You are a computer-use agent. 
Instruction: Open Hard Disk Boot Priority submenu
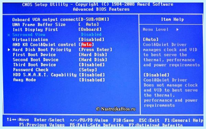42,49
